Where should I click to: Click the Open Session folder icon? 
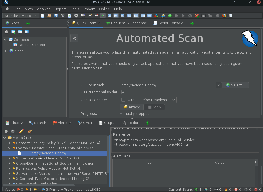[49, 16]
